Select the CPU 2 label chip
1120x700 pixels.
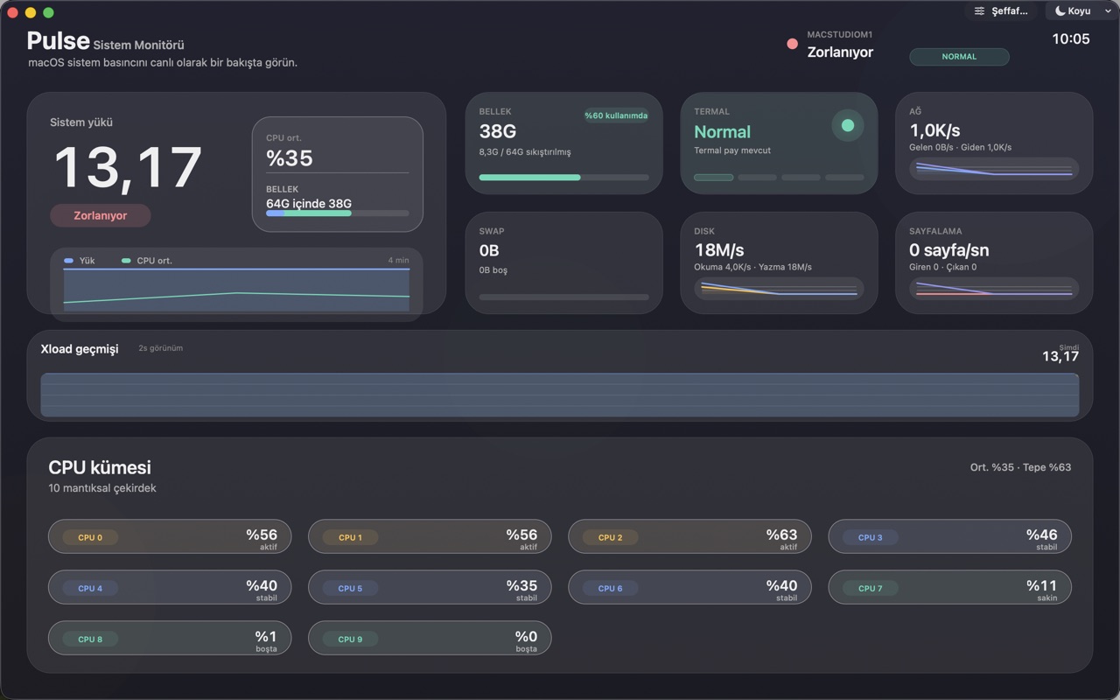[x=610, y=537]
